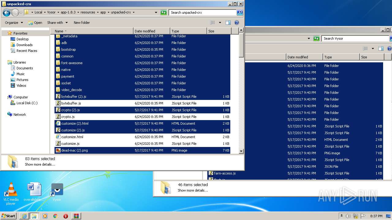The width and height of the screenshot is (392, 220).
Task: Toggle the preview pane icon in unpacked-crx
Action: [228, 23]
